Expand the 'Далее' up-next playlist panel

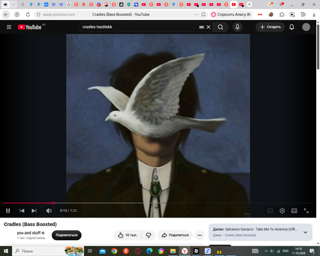tap(305, 232)
